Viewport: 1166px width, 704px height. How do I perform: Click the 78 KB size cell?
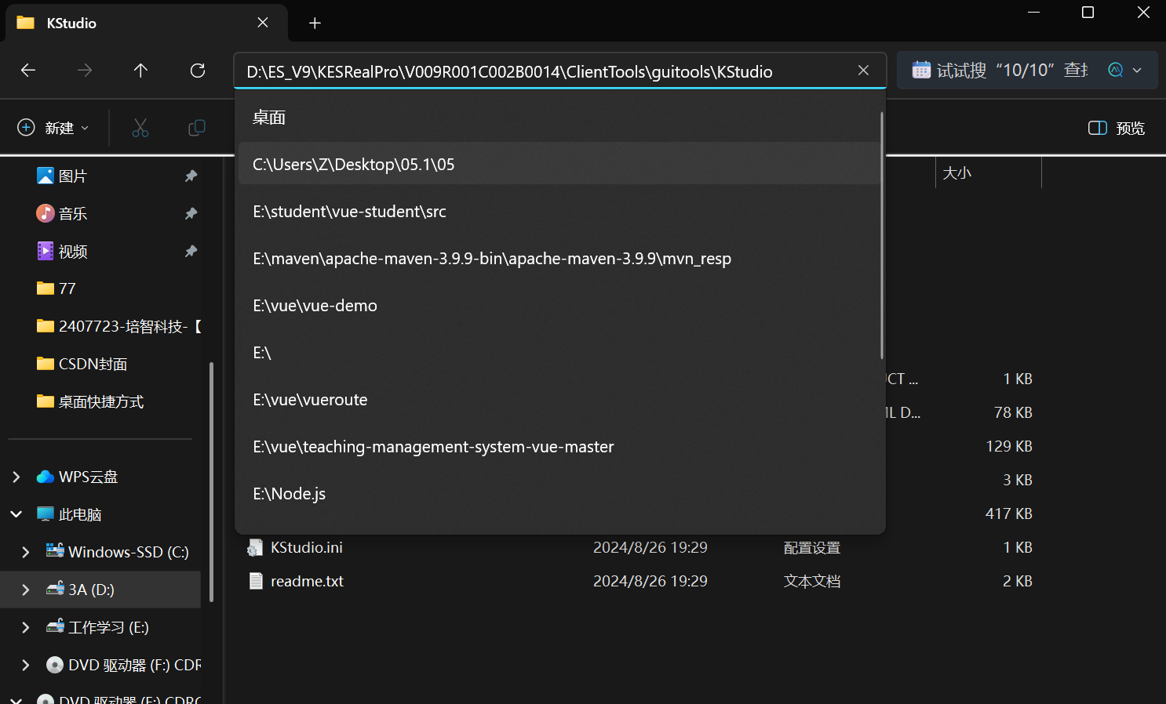coord(1013,412)
